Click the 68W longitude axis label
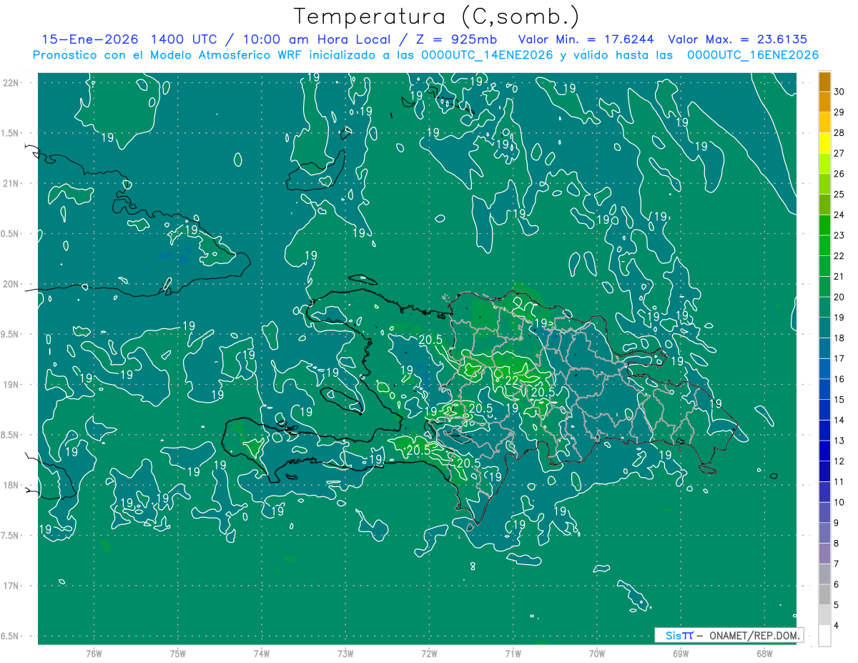 [x=764, y=653]
